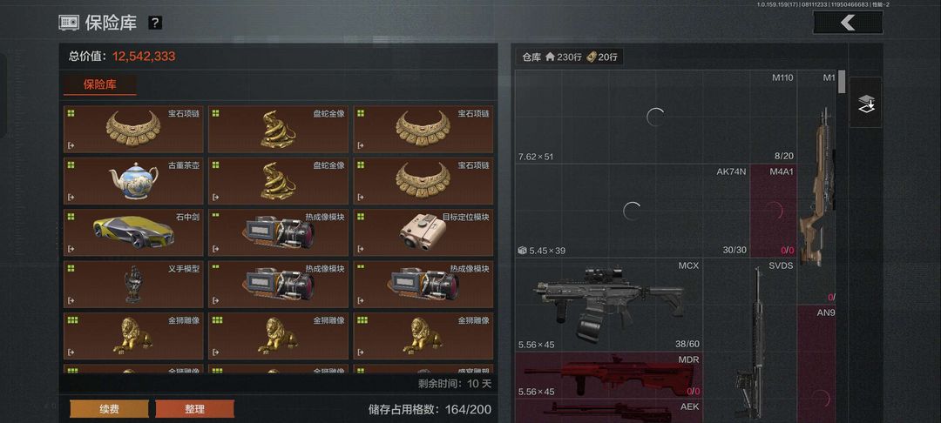Click withdraw arrow icon on 义手模型
The height and width of the screenshot is (423, 941).
71,300
